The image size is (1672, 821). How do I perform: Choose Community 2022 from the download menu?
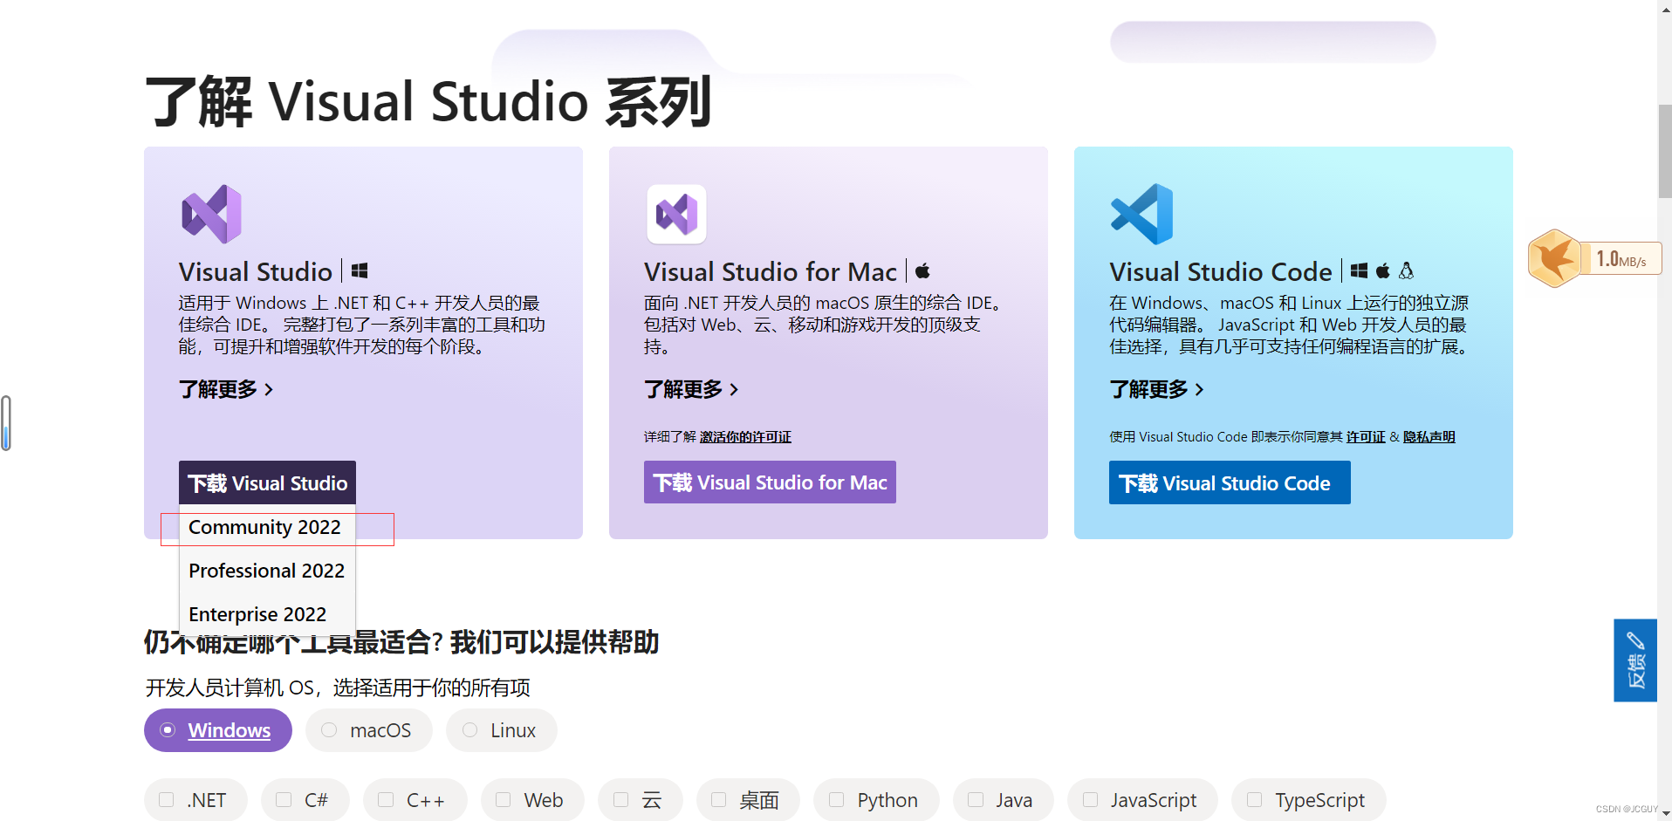pyautogui.click(x=267, y=527)
